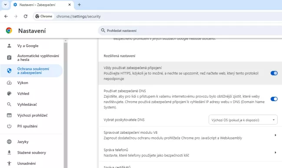Click the sidebar scrollbar up arrow
The width and height of the screenshot is (282, 168).
click(66, 41)
